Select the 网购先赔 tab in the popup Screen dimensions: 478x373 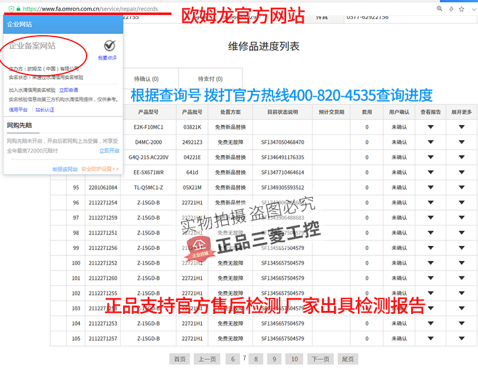pyautogui.click(x=20, y=125)
